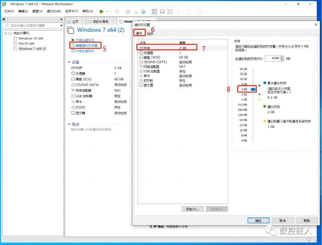Click the 帮助 button in dialog
The height and width of the screenshot is (245, 322).
click(x=307, y=220)
